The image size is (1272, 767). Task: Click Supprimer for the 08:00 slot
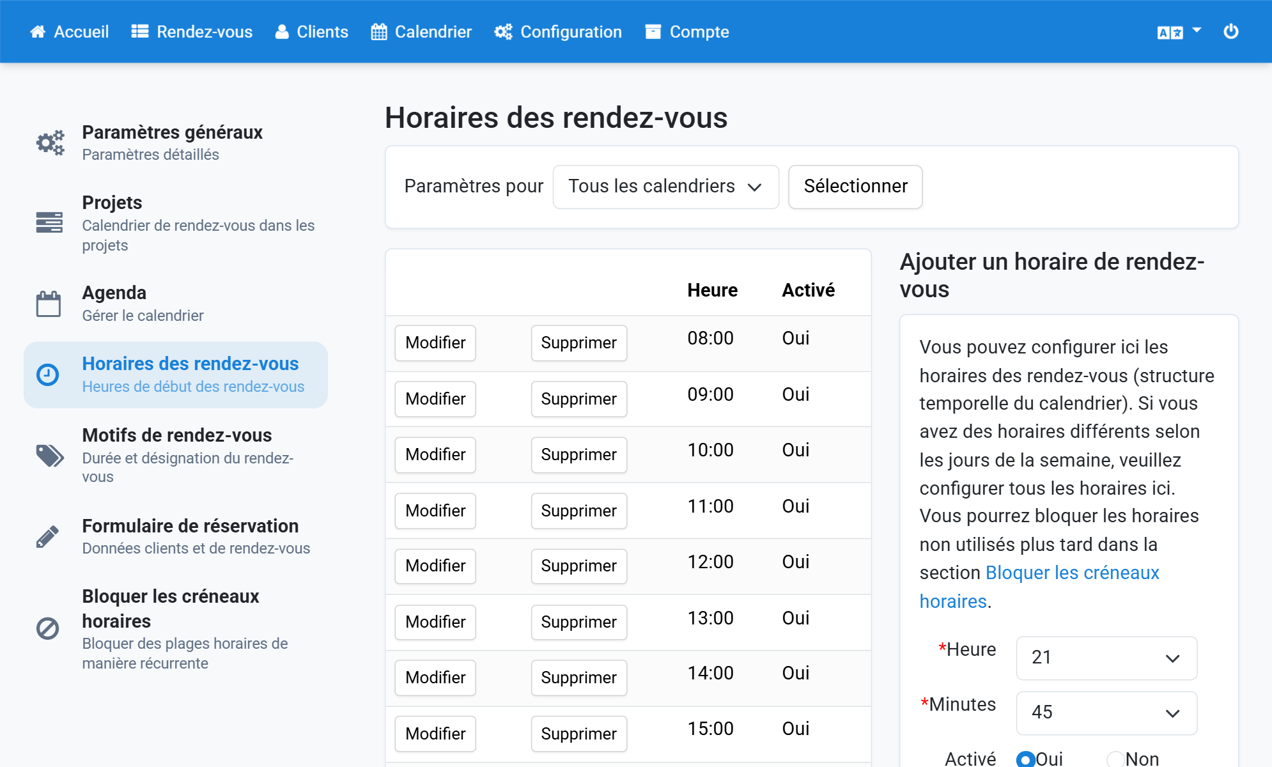579,343
